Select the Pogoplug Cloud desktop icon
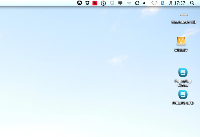This screenshot has width=200, height=137. (183, 72)
